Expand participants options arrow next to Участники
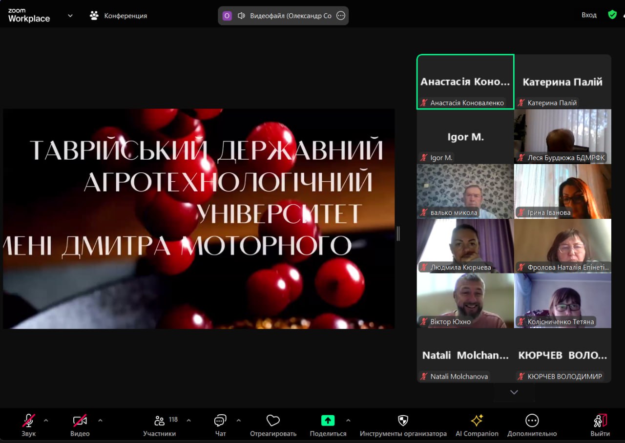 click(x=188, y=420)
